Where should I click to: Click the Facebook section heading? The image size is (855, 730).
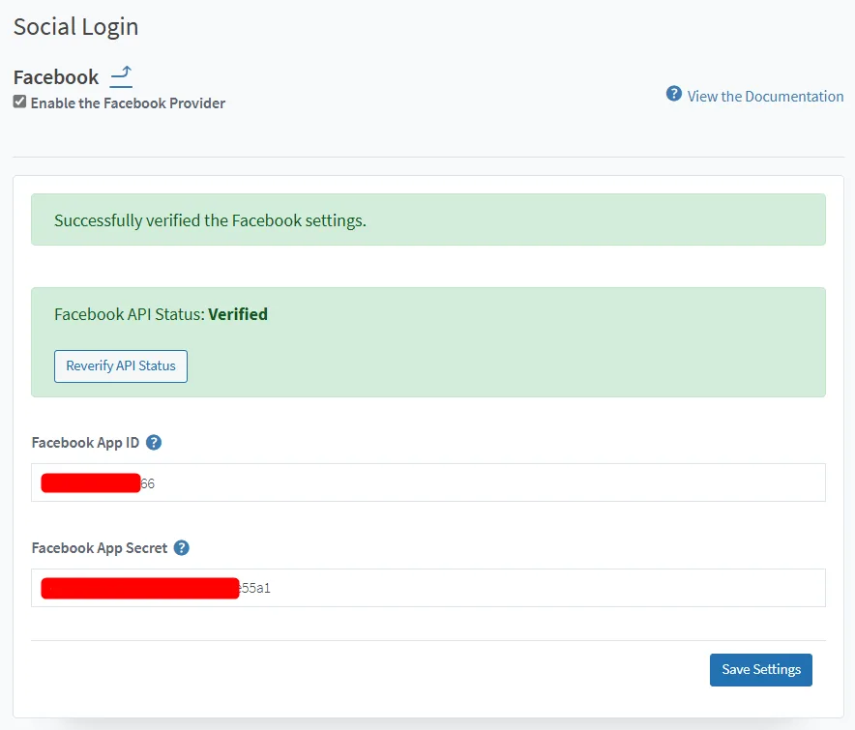pyautogui.click(x=55, y=76)
